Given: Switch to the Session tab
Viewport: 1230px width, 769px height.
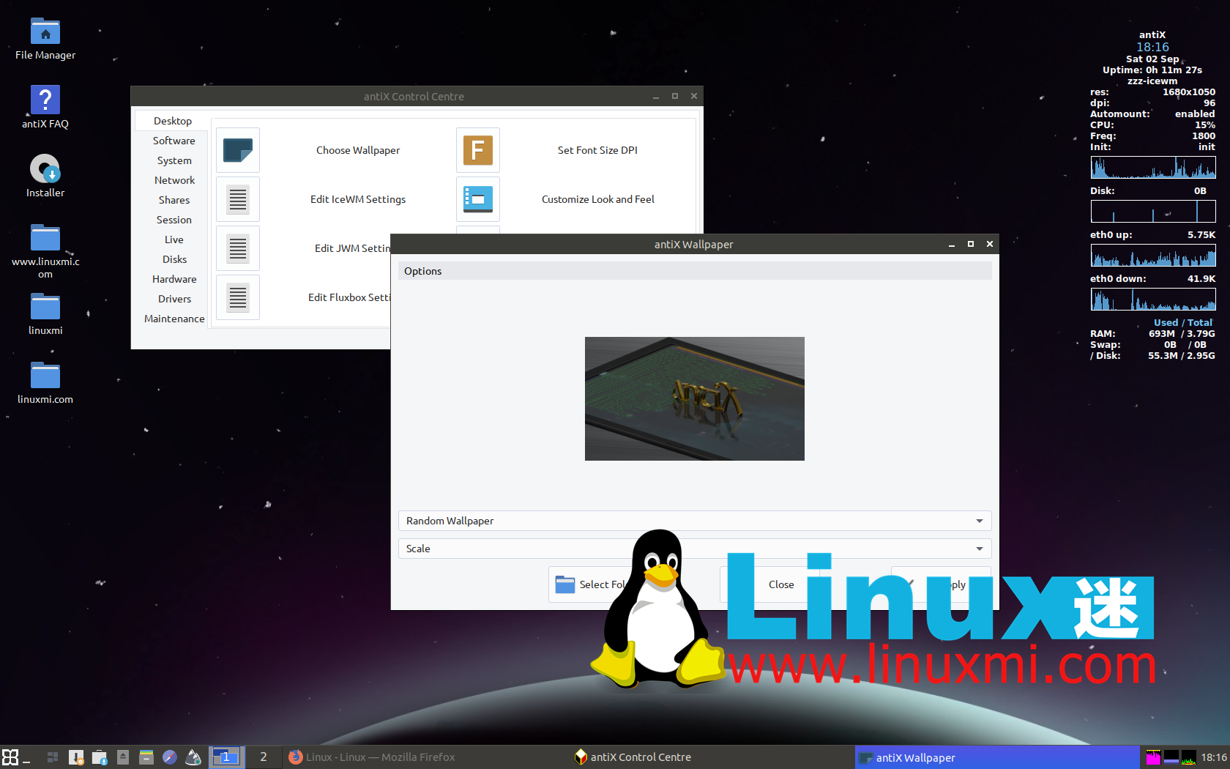Looking at the screenshot, I should pyautogui.click(x=174, y=220).
